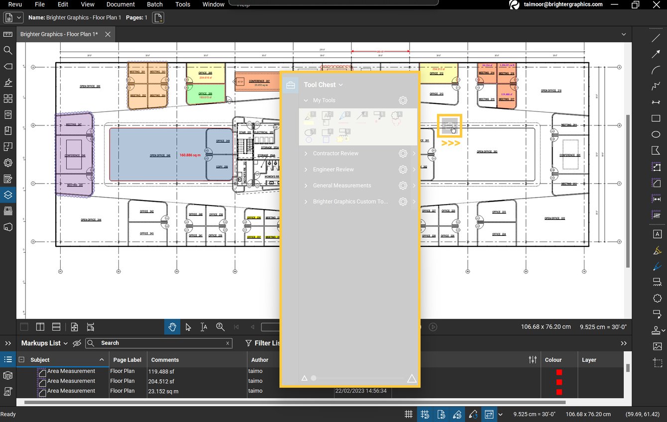
Task: Click the red colour swatch of first Area Measurement
Action: [x=559, y=371]
